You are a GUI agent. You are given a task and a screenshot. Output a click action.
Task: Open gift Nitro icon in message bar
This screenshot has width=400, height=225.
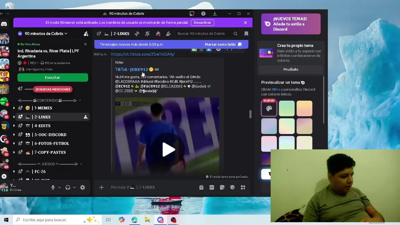[x=201, y=187]
